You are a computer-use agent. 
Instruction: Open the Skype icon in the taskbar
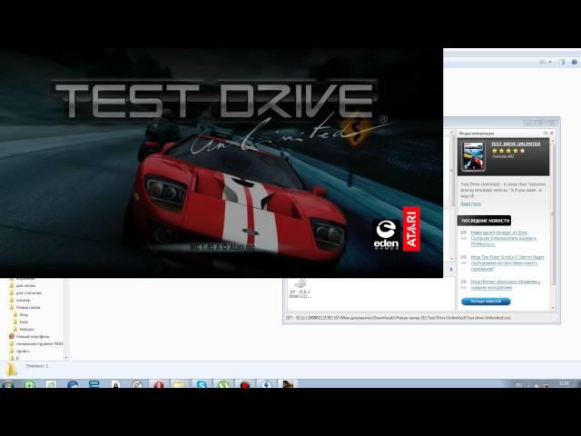tap(202, 384)
